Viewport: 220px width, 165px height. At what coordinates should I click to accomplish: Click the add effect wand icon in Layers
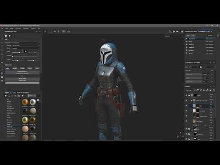[x=194, y=90]
